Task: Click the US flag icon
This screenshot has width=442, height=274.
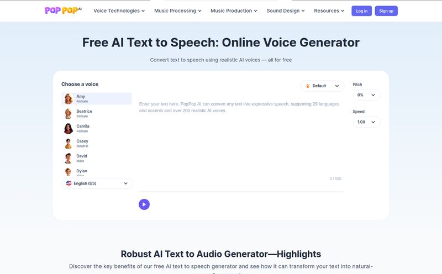Action: point(69,183)
